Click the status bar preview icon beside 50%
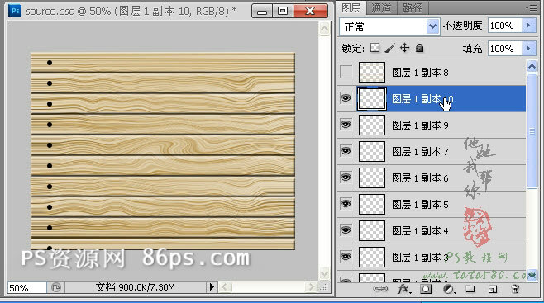544x303 pixels. (x=56, y=287)
